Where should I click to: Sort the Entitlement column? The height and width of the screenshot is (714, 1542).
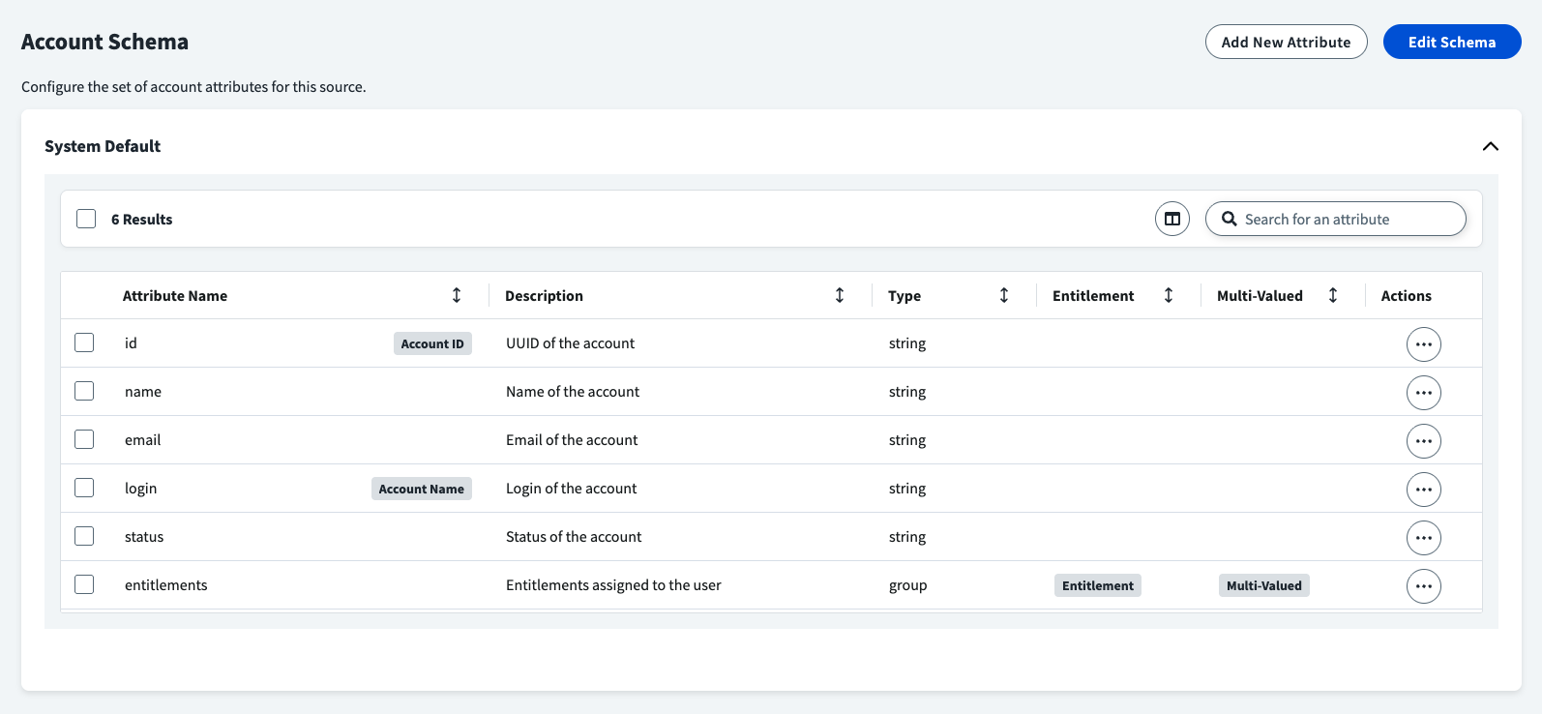pos(1169,295)
